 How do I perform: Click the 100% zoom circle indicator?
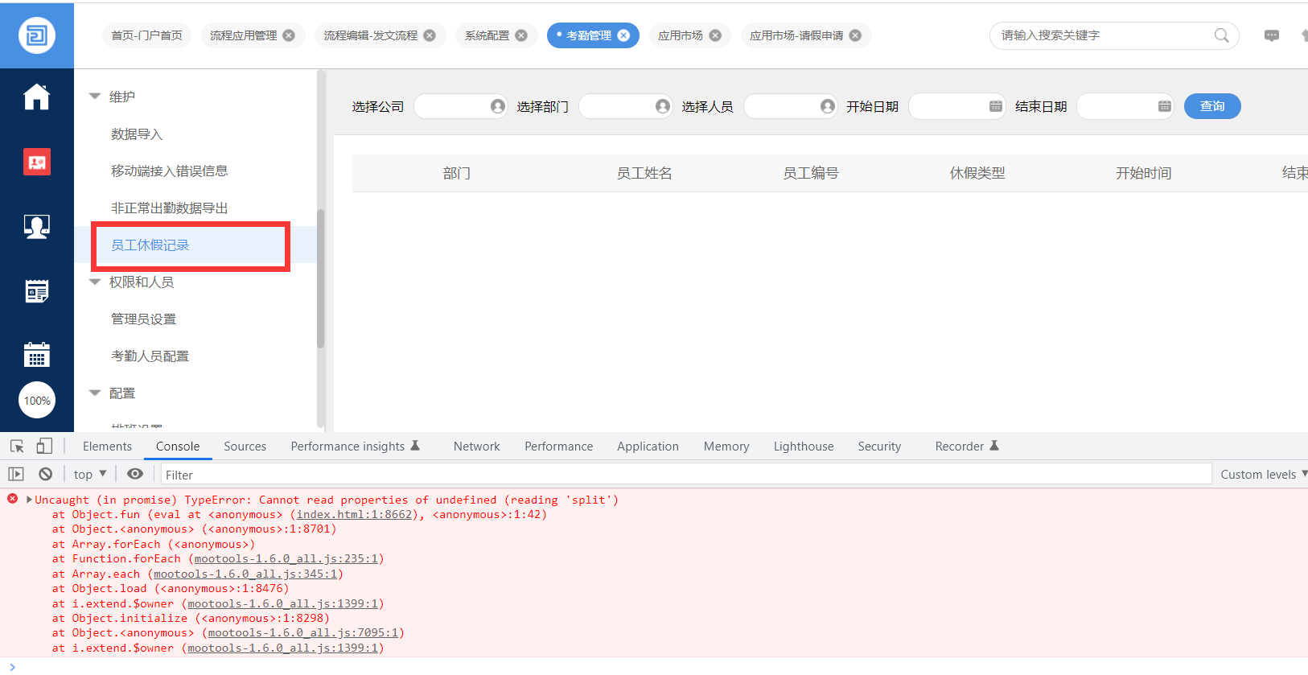pos(37,401)
